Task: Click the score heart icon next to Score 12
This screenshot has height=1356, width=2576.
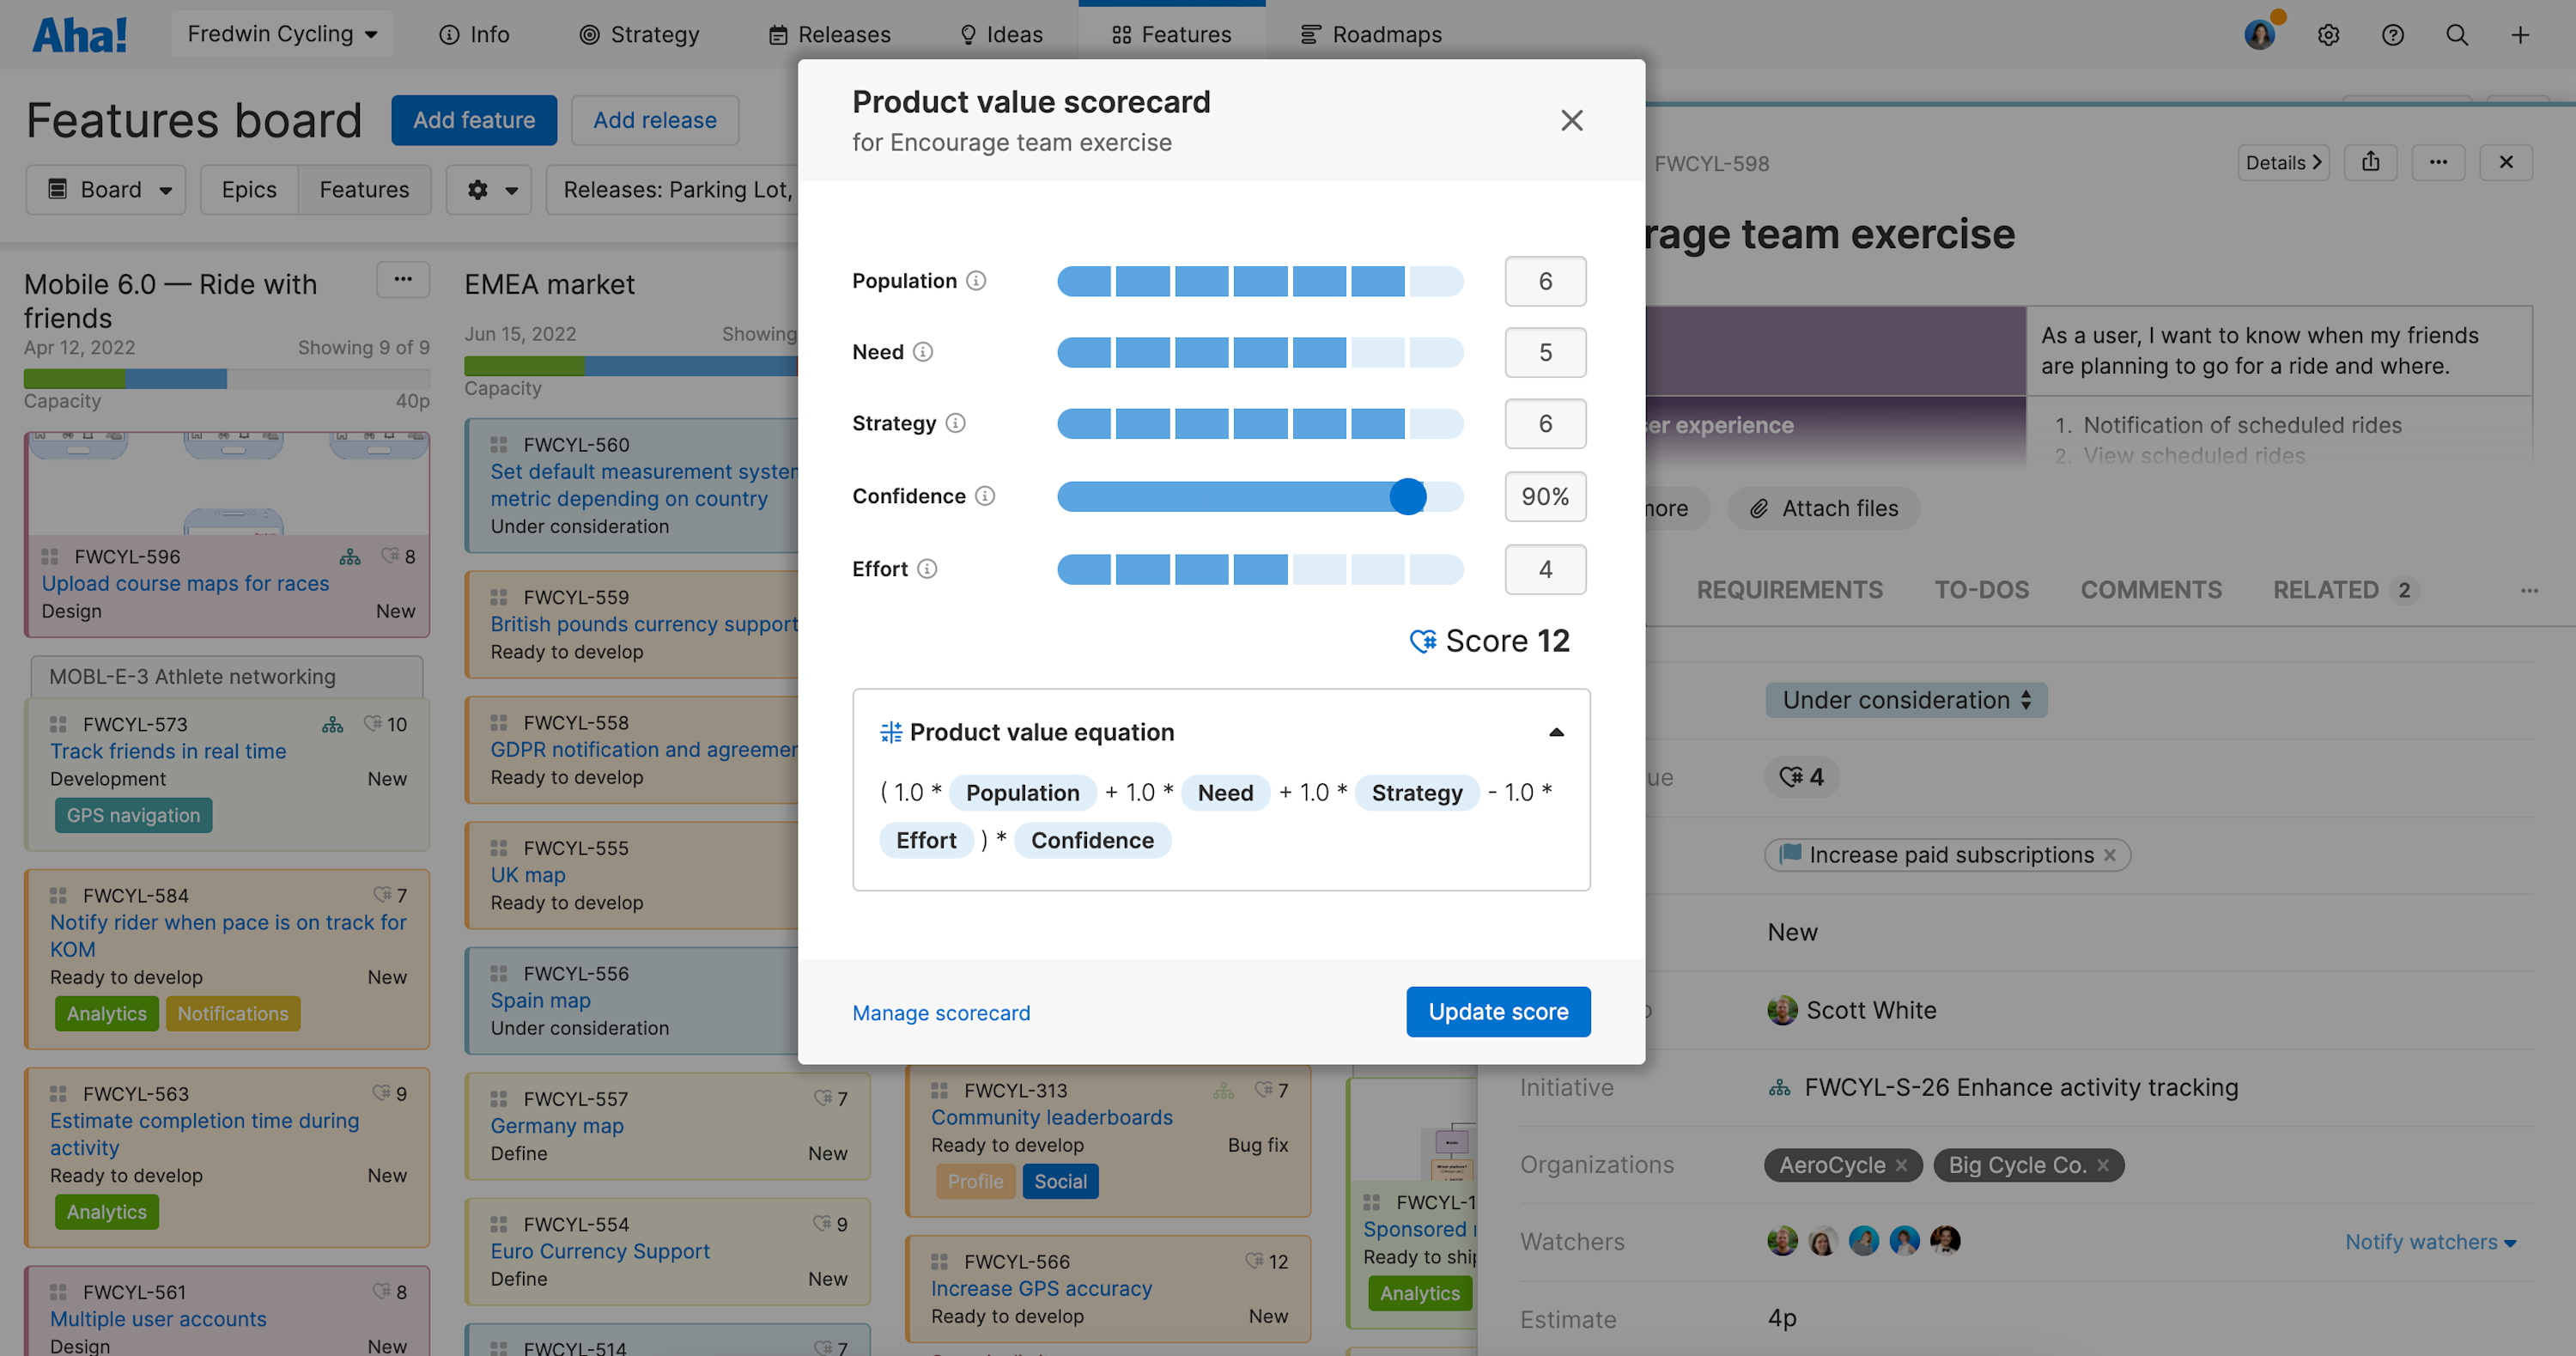Action: 1422,641
